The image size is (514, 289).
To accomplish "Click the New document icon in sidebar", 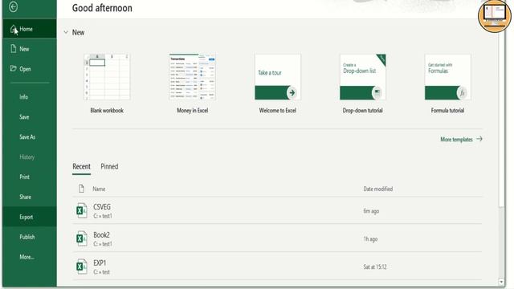I will (x=14, y=49).
